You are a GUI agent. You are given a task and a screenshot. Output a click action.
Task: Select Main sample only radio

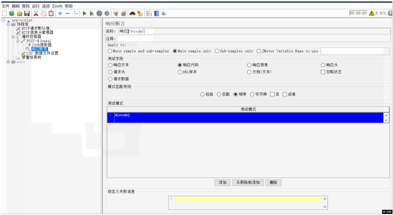(175, 51)
